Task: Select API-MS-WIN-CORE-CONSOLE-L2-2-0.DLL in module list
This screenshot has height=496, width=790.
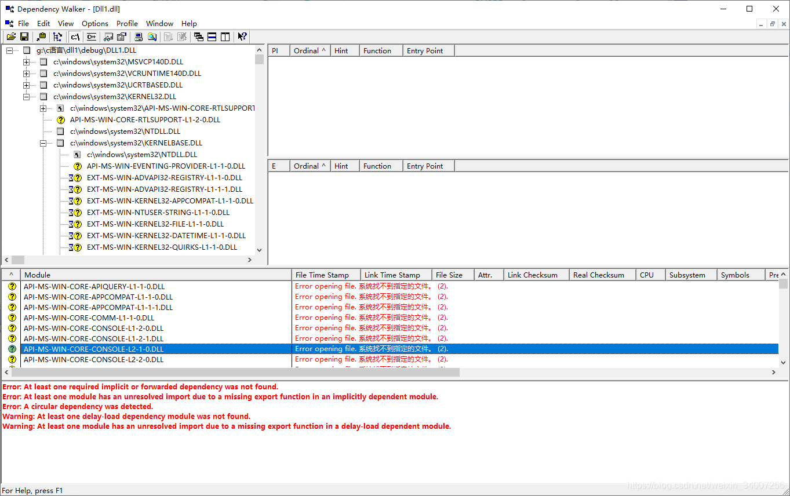Action: (x=93, y=359)
